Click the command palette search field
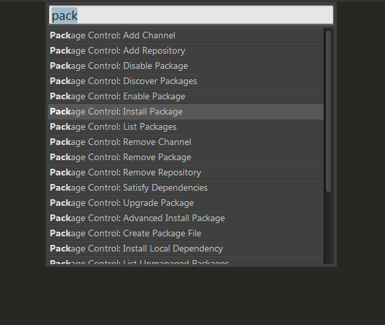 point(191,15)
